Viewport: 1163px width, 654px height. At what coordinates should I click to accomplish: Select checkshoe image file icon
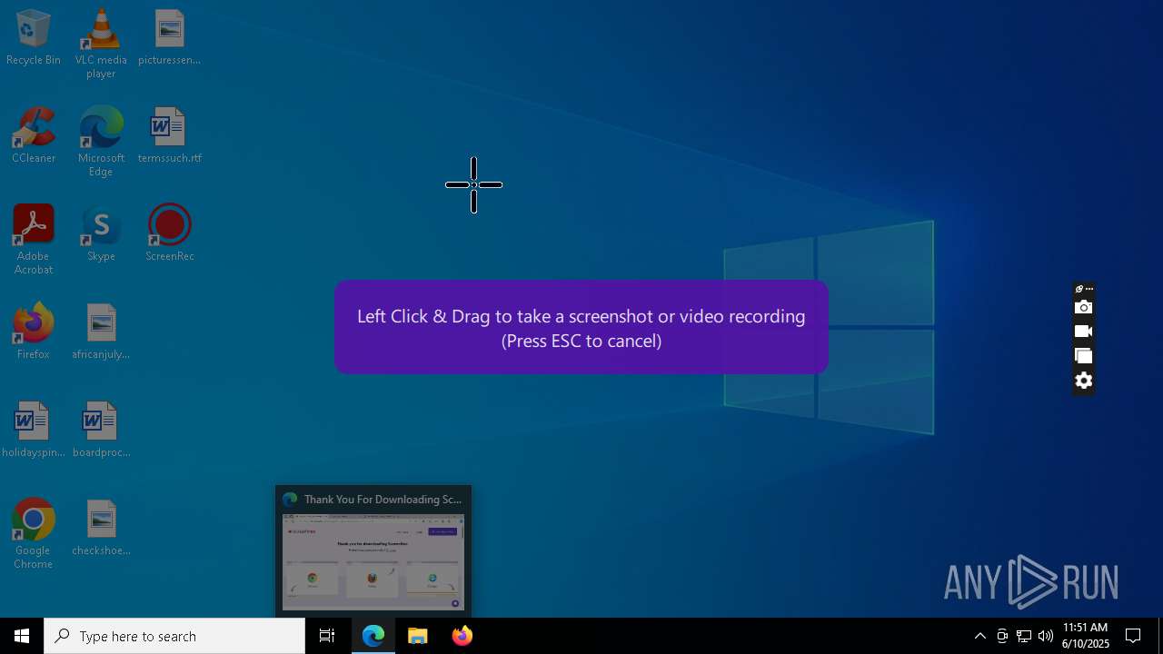tap(101, 529)
